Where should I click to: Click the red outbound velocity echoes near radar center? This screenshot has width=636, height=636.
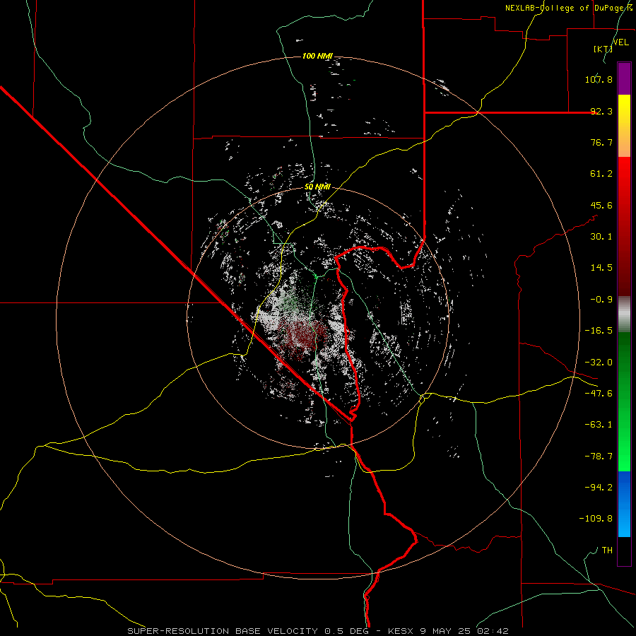(303, 336)
